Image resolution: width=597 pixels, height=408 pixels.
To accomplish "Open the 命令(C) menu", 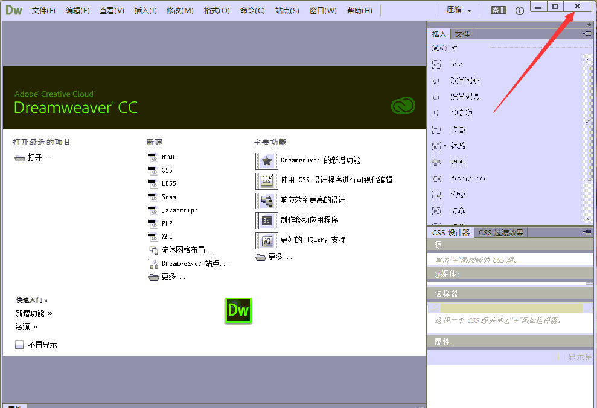I will tap(252, 11).
